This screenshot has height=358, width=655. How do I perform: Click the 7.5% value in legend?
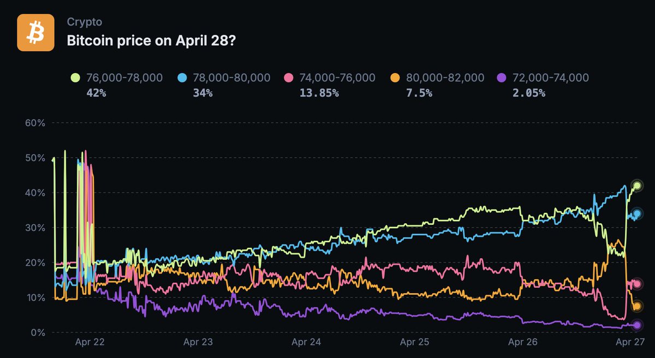419,93
